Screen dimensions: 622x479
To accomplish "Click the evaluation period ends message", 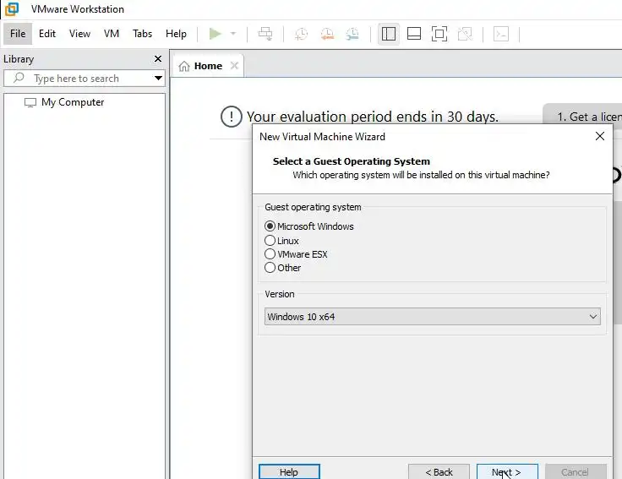I will [373, 117].
